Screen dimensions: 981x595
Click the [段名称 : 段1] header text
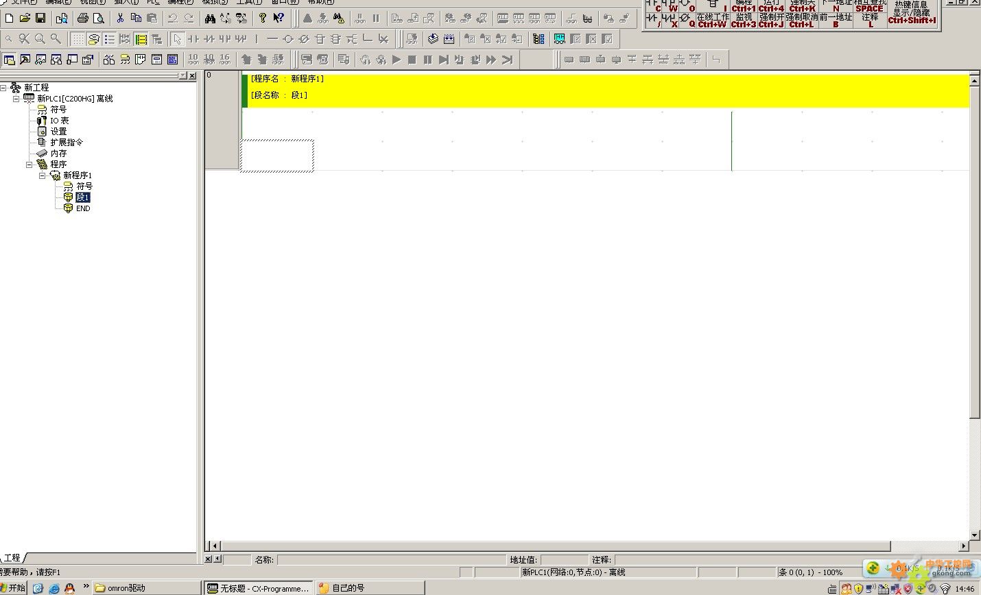(x=279, y=95)
